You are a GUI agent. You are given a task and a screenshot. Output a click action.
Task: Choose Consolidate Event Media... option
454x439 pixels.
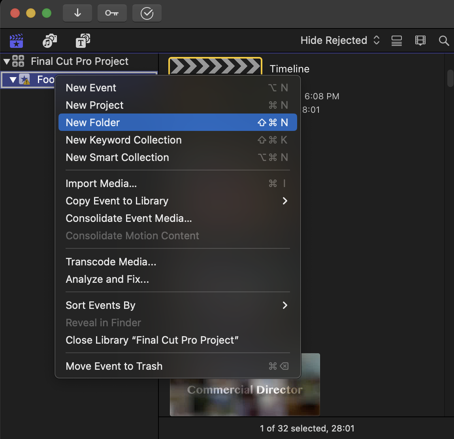178,218
